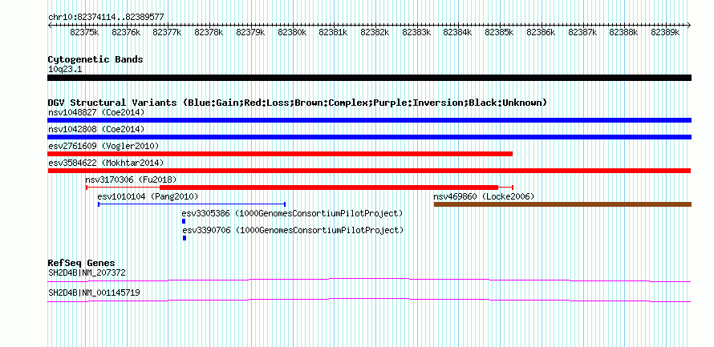714x347 pixels.
Task: Click the RefSeq Genes track title
Action: (82, 263)
